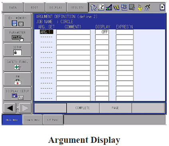Click the COMMENT1 field in ARG.1 row
Image resolution: width=169 pixels, height=146 pixels.
tap(73, 32)
